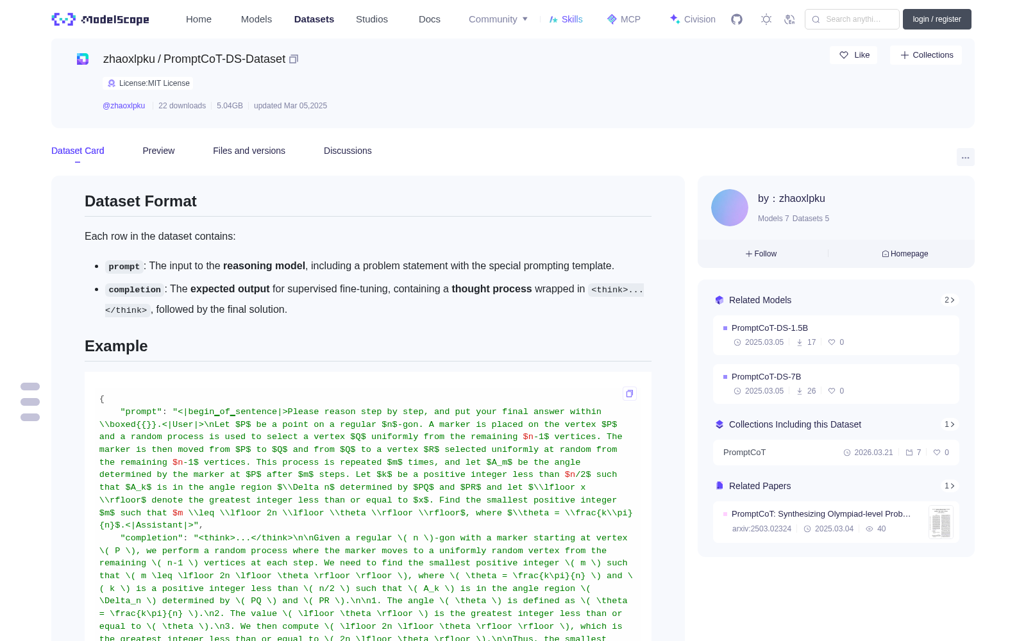Open the Datasets menu item
Viewport: 1026px width, 641px height.
[x=314, y=19]
